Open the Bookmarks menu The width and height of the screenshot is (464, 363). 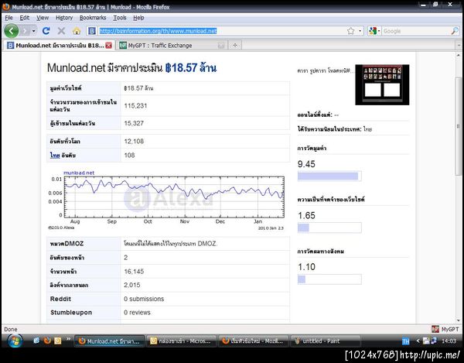pos(93,18)
